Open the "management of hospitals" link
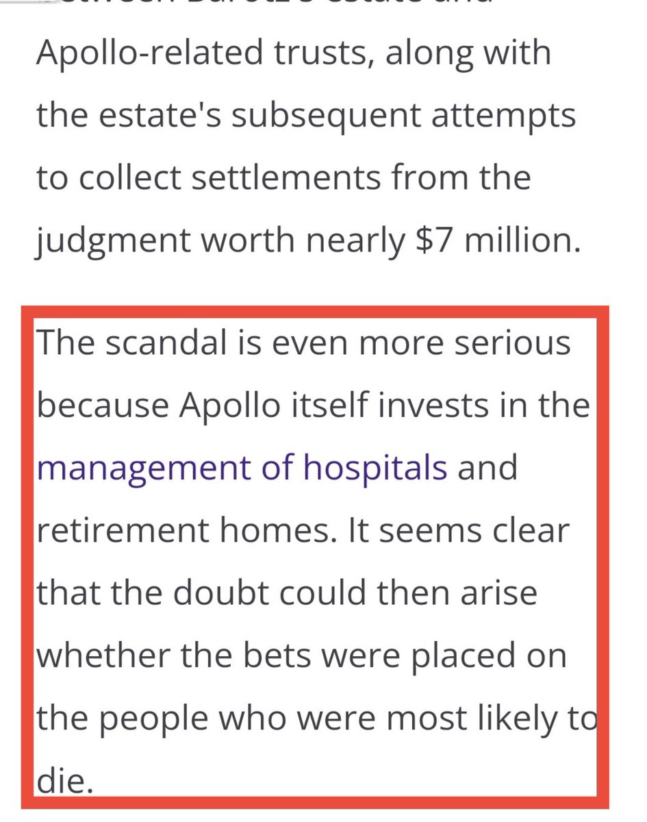Screen dimensions: 647x822 243,469
